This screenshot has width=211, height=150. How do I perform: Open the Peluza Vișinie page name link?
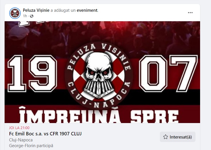coord(36,10)
